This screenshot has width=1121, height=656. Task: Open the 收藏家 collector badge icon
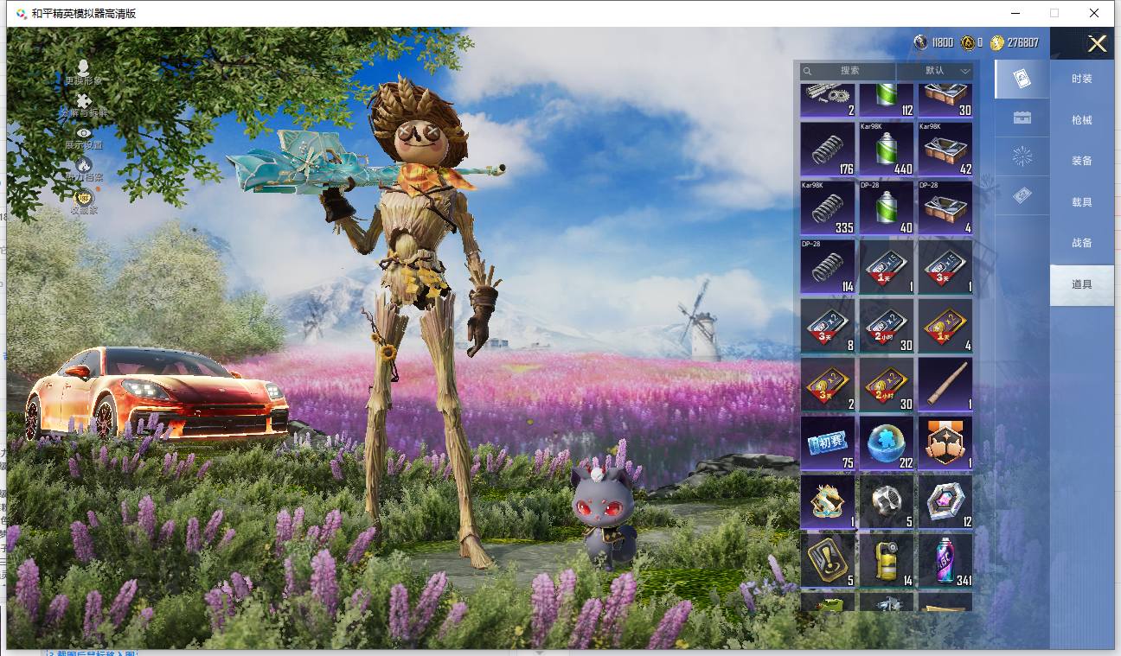point(83,201)
